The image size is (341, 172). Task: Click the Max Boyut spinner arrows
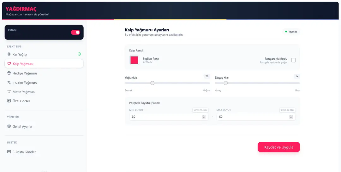click(291, 117)
